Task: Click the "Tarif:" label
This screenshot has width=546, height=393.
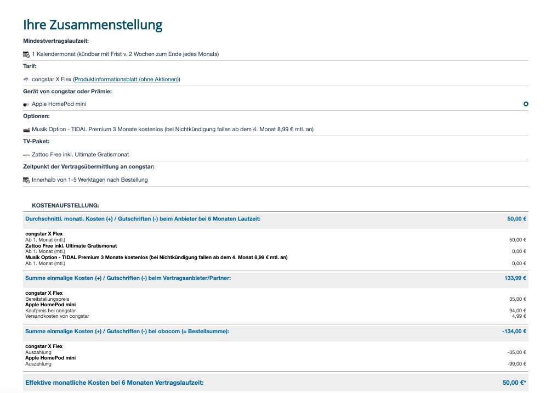Action: pos(30,66)
